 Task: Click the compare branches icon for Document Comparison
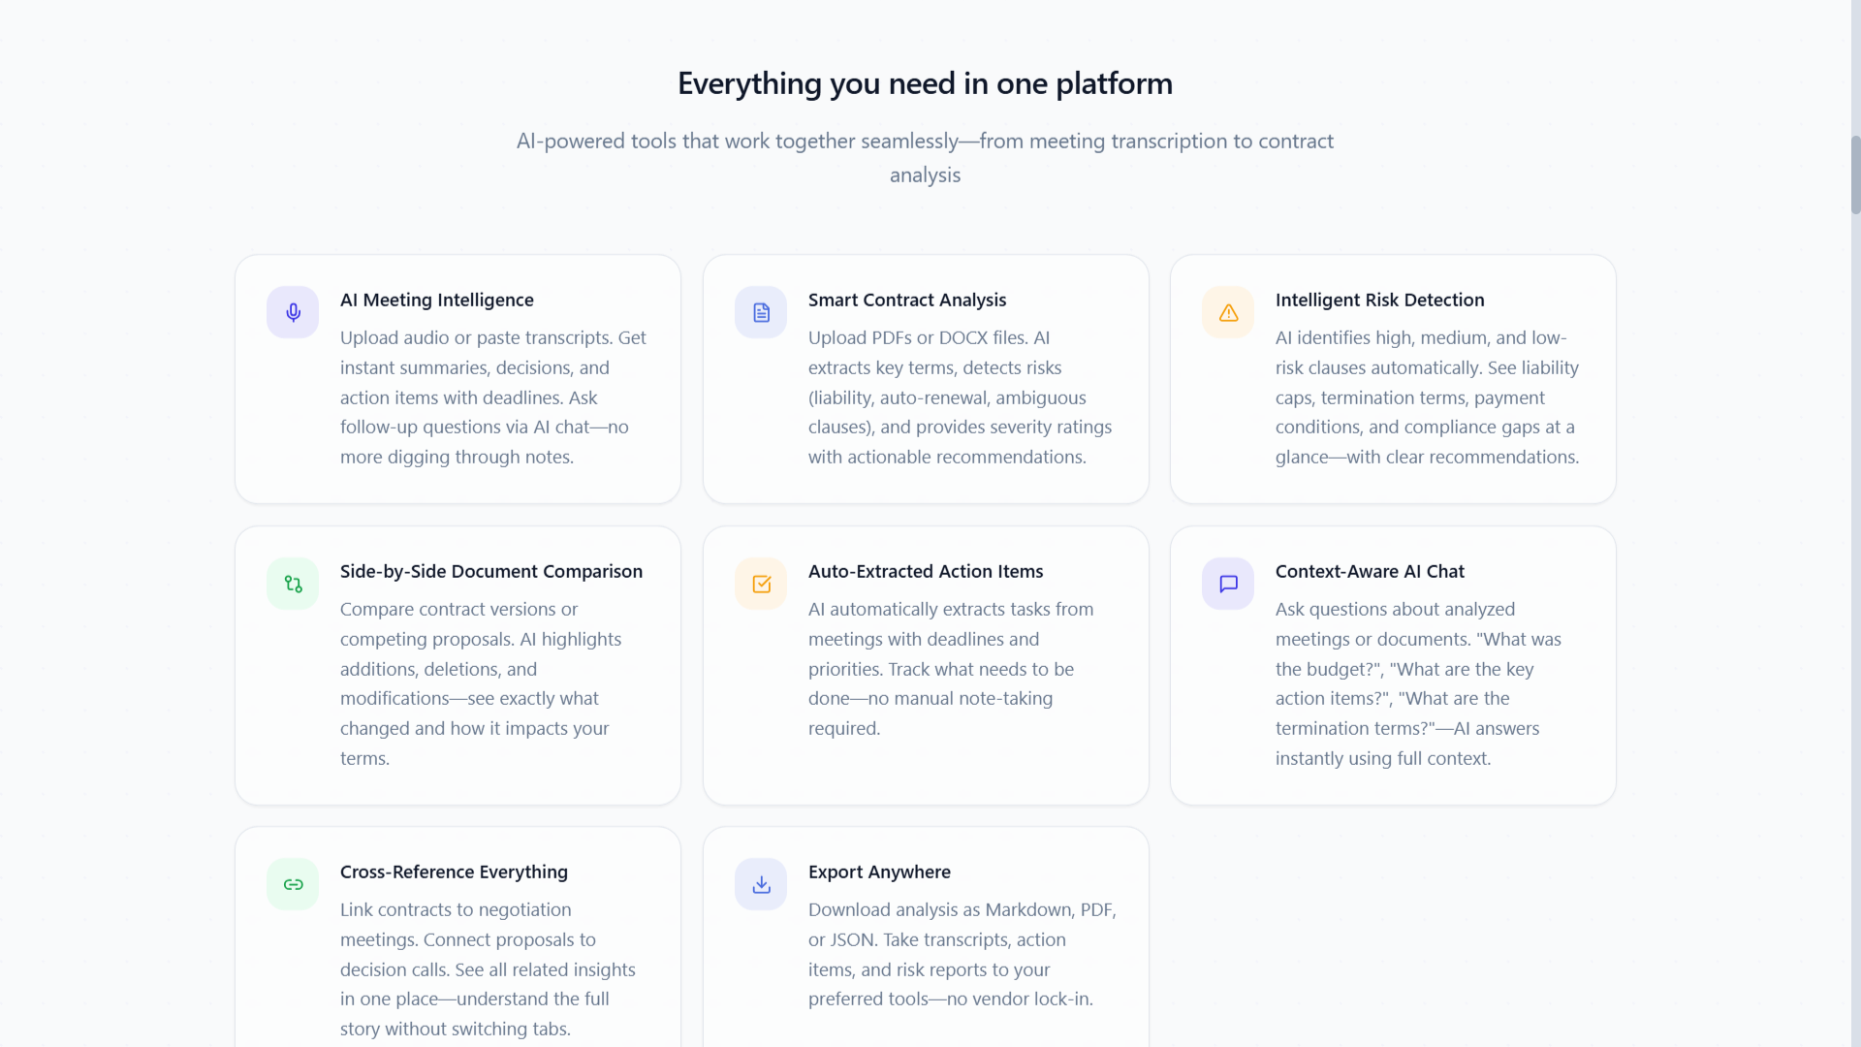pyautogui.click(x=293, y=584)
